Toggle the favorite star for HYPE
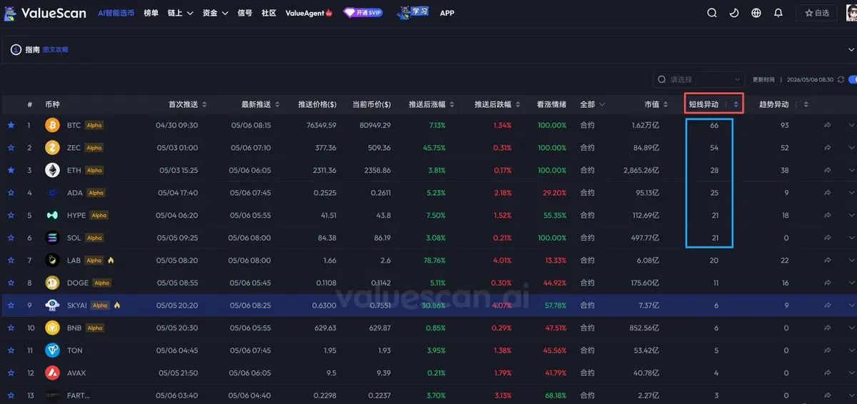Image resolution: width=857 pixels, height=404 pixels. pyautogui.click(x=11, y=215)
